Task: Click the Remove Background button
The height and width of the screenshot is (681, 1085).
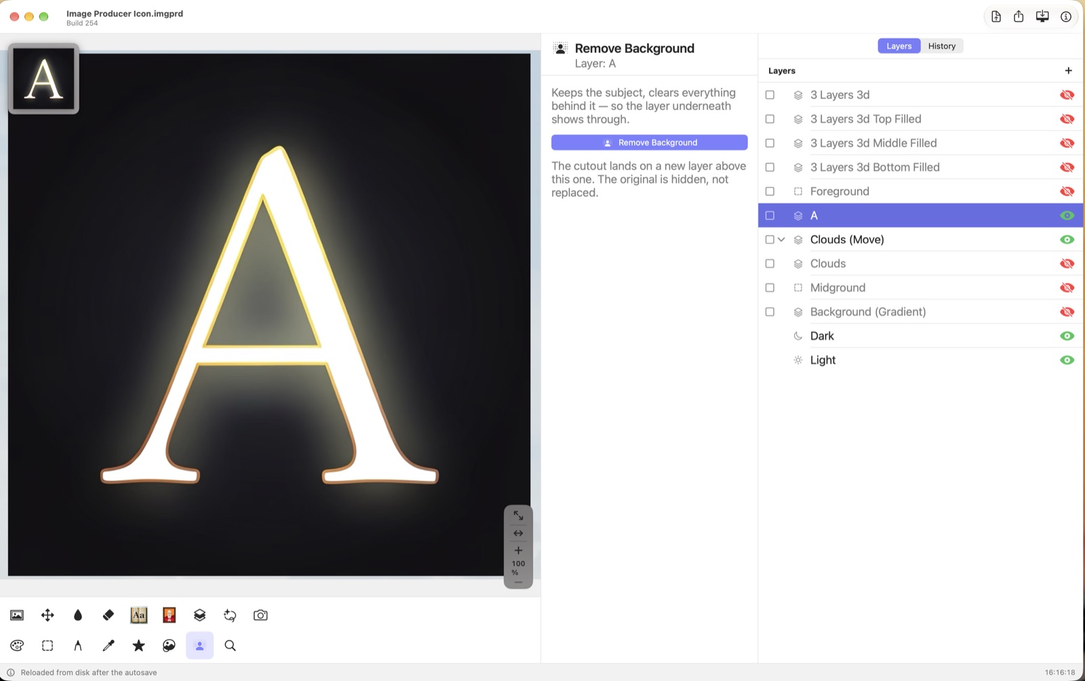Action: tap(650, 142)
